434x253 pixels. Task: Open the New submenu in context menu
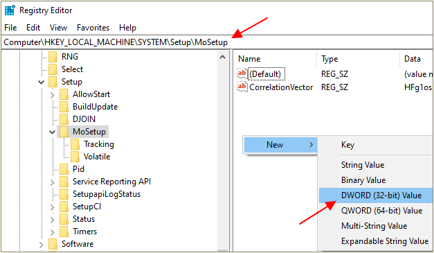click(x=280, y=145)
